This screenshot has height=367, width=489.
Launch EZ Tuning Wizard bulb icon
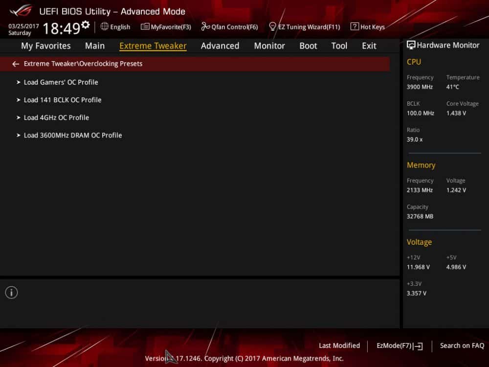tap(272, 26)
